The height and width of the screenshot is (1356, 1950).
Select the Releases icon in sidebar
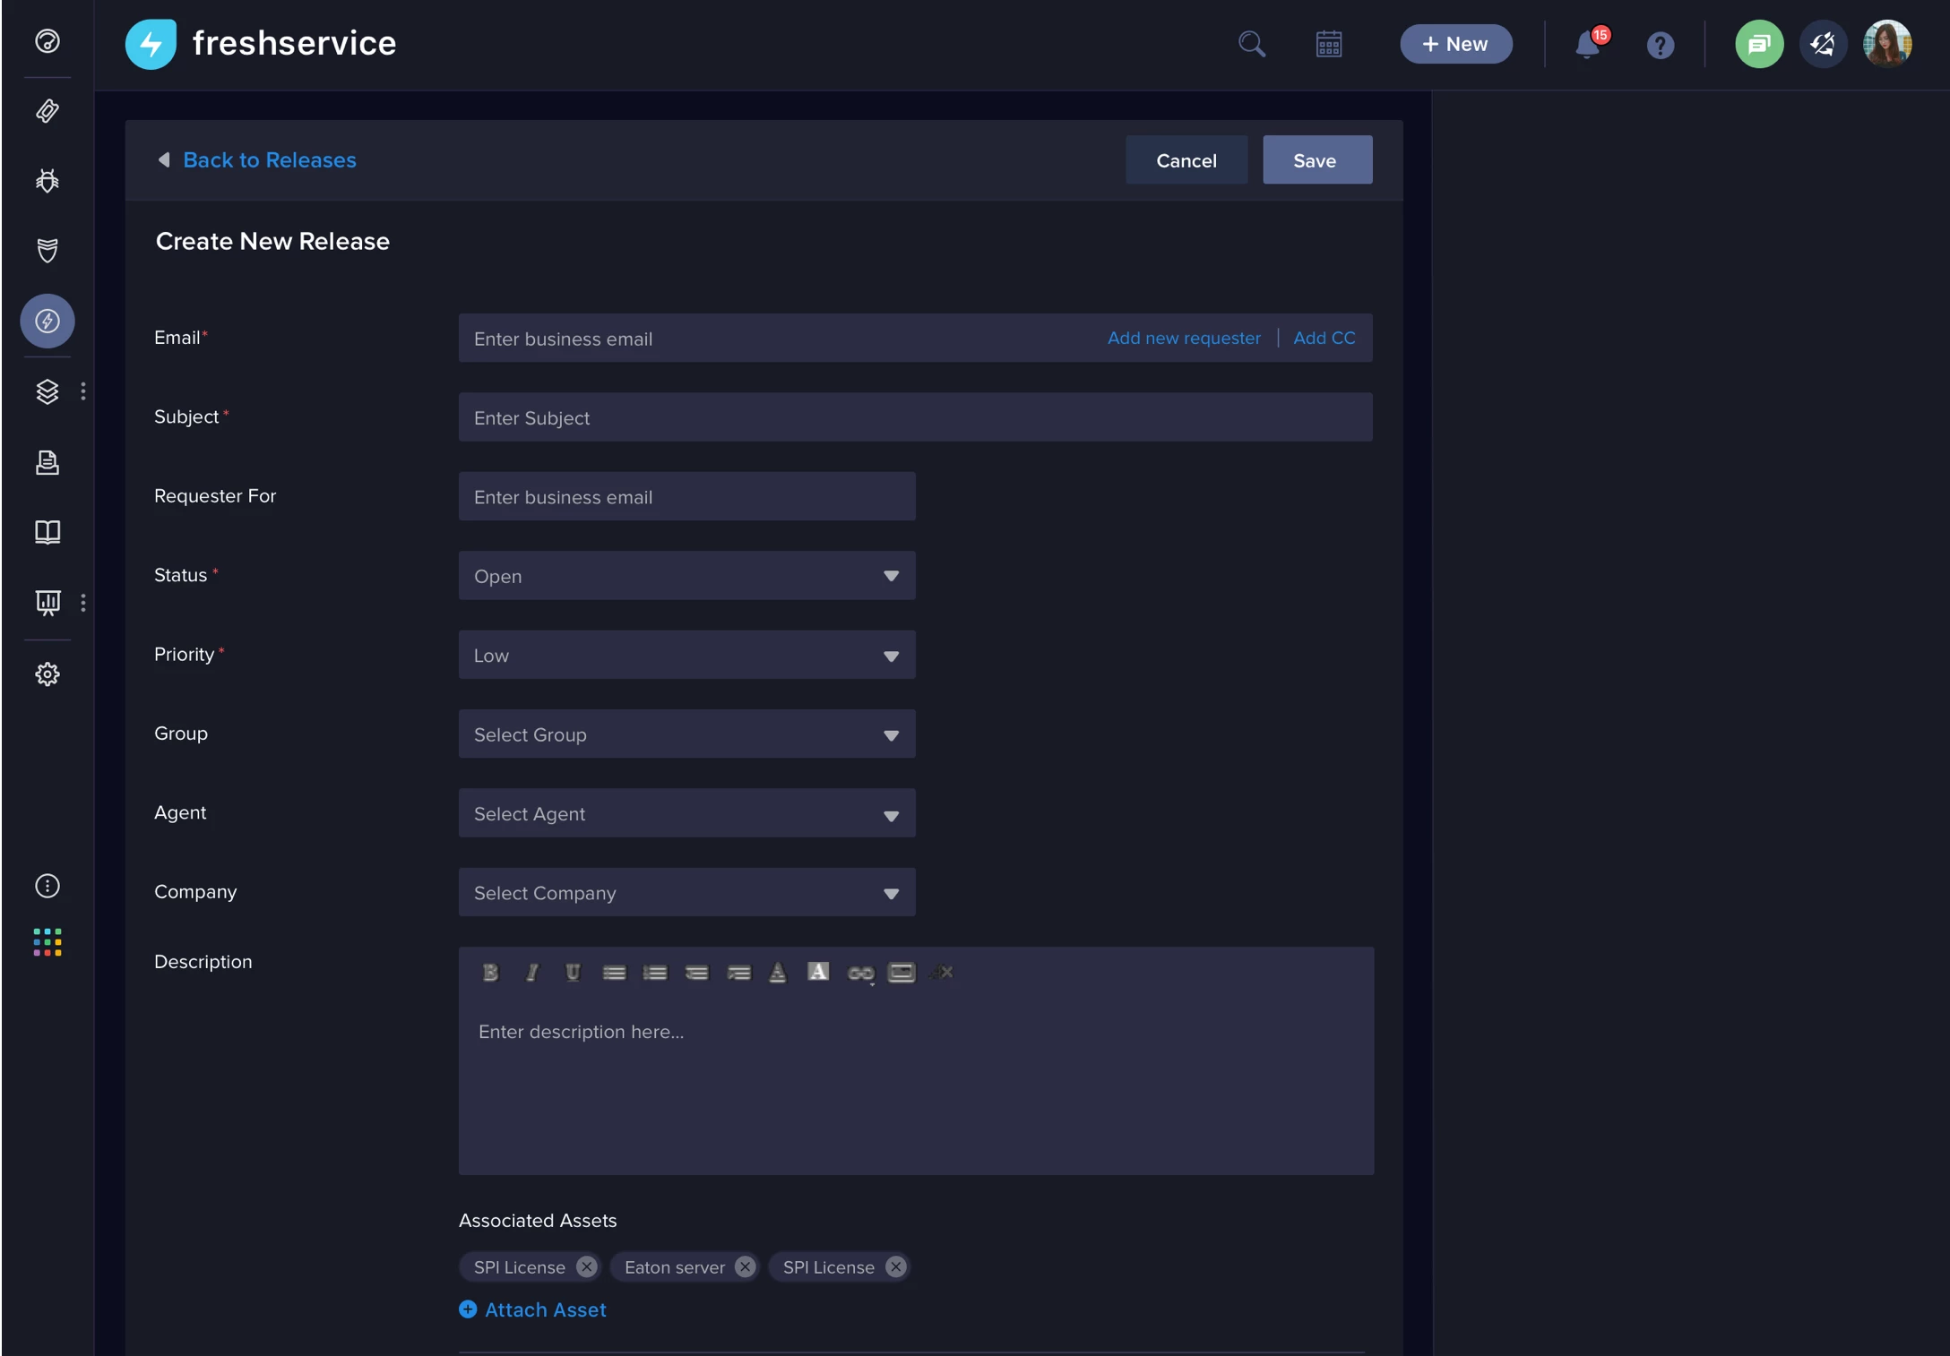(x=47, y=321)
